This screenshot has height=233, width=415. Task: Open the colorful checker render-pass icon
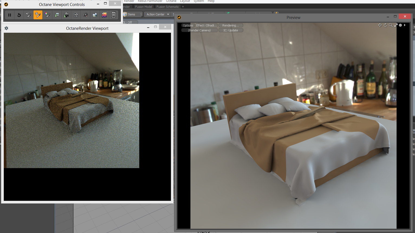click(104, 15)
